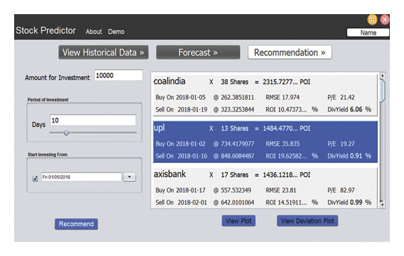
Task: Open the start date dropdown arrow
Action: click(129, 177)
